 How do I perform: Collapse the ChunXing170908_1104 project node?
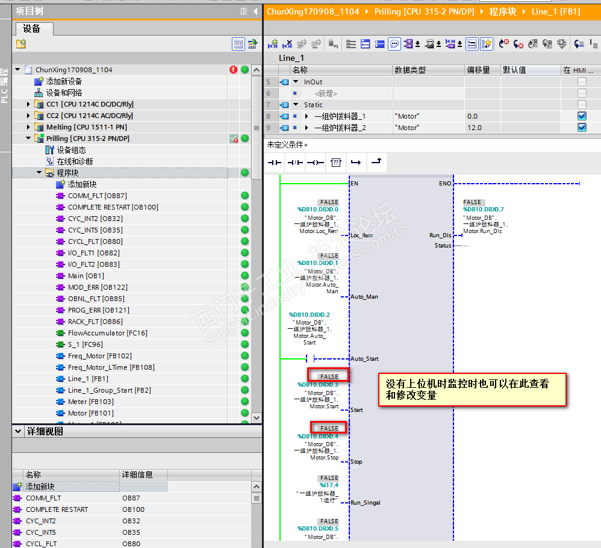point(17,70)
